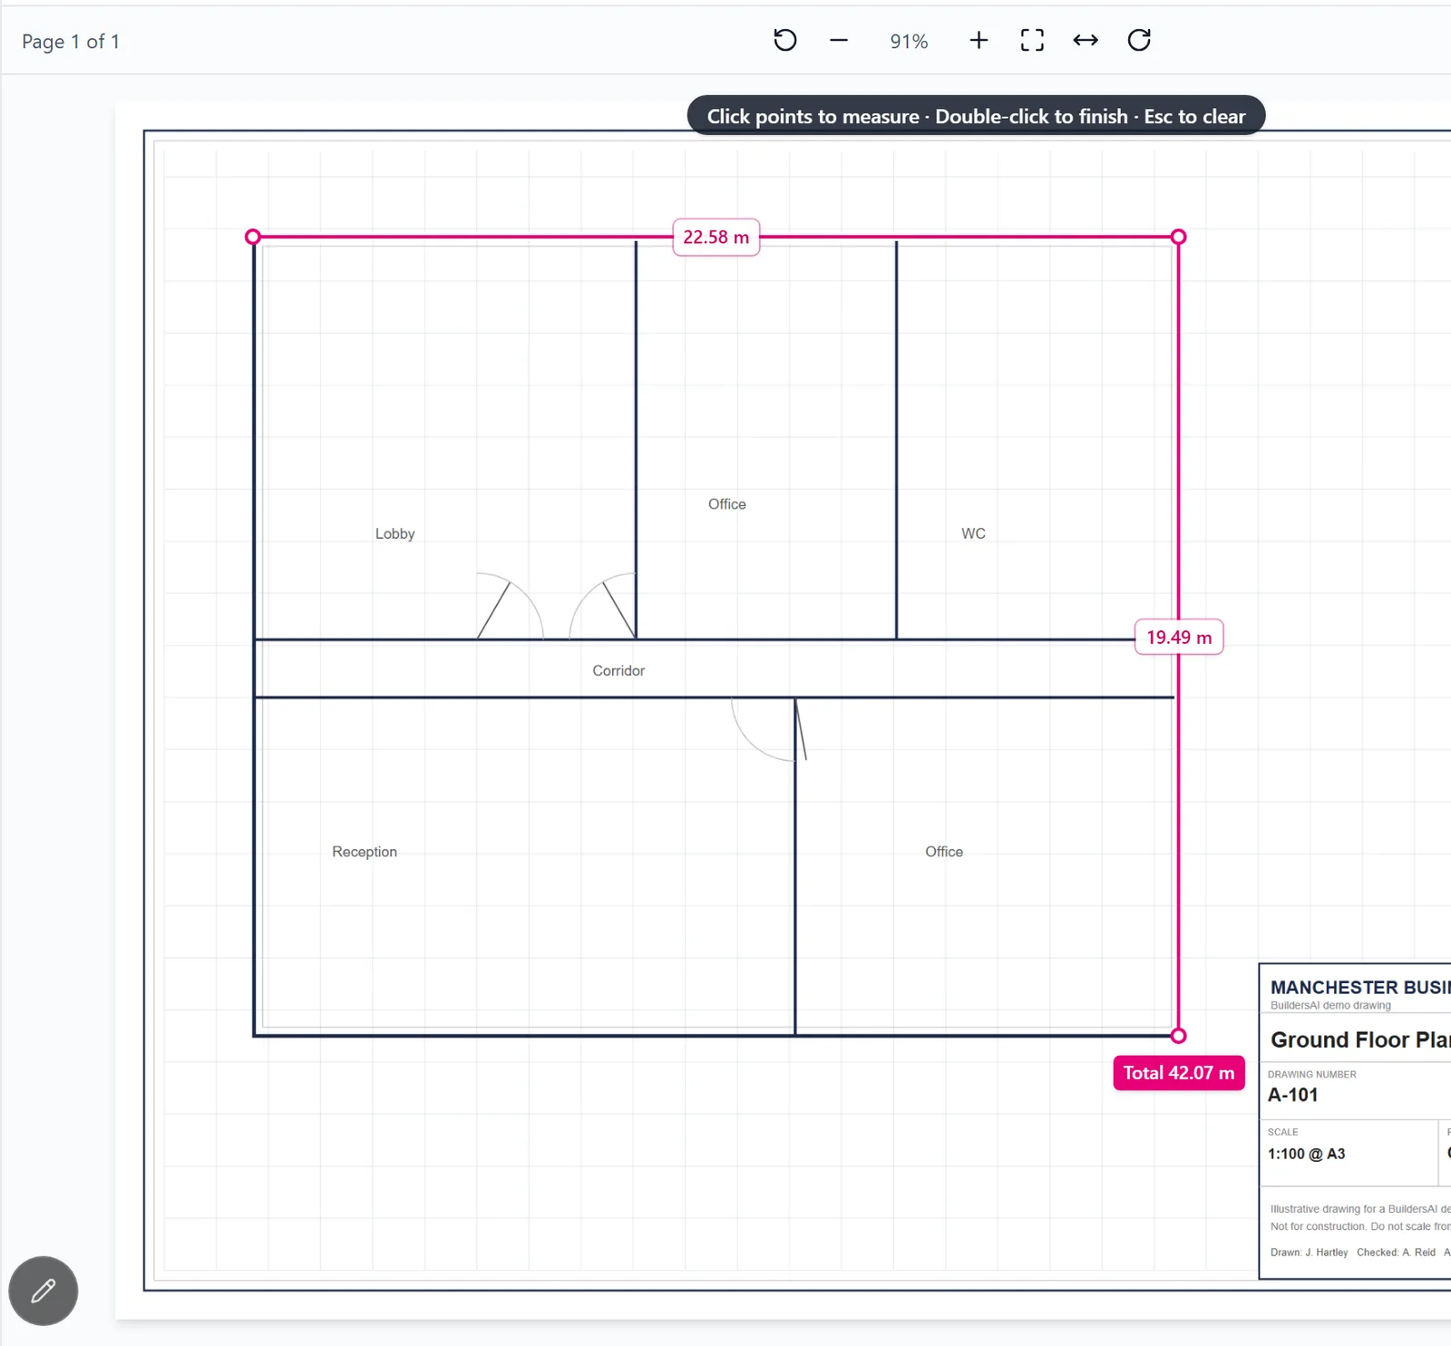Click the Corridor room label
1451x1346 pixels.
pos(618,670)
